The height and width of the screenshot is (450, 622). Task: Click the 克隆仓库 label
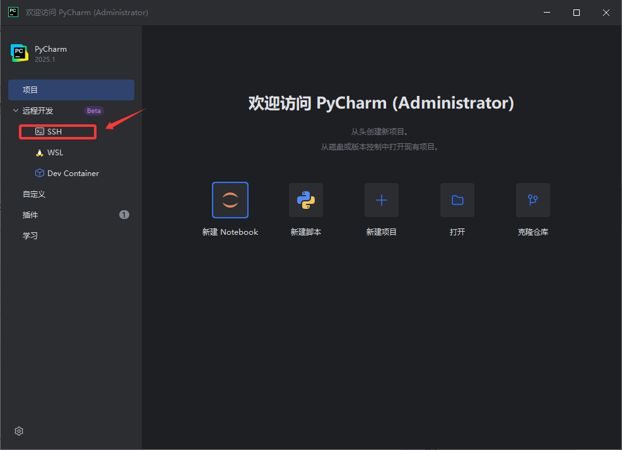pyautogui.click(x=533, y=232)
